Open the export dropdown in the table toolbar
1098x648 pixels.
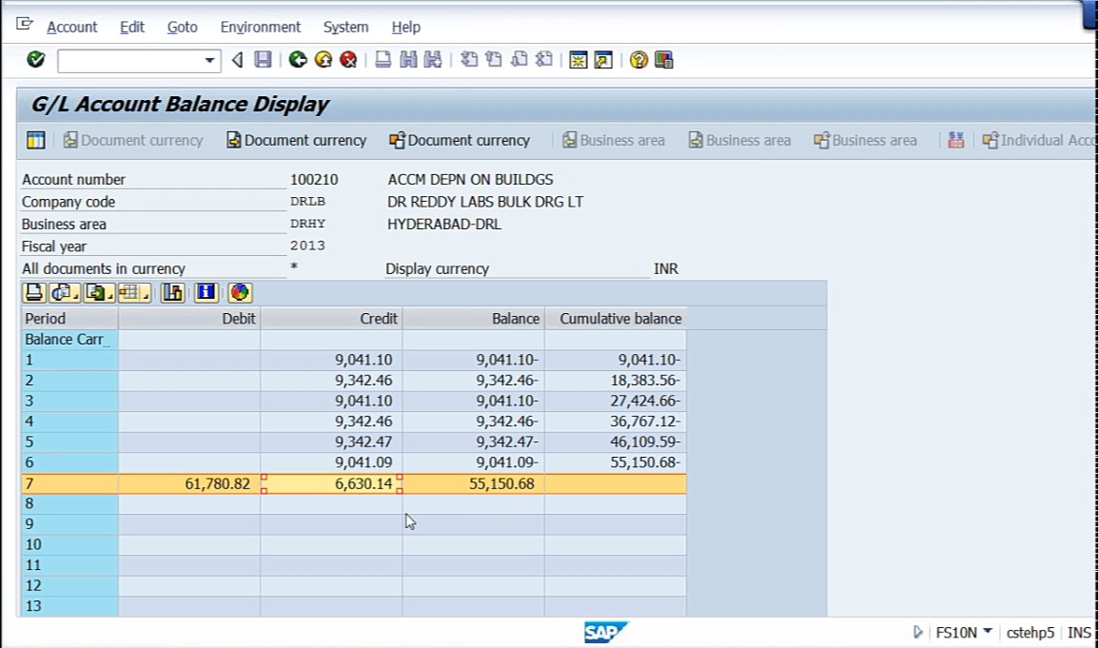[100, 293]
